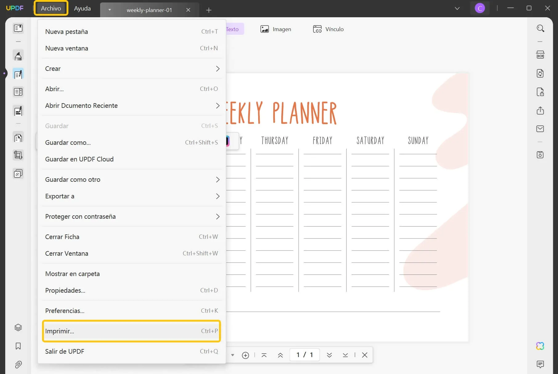Choose Nueva pestaña menu item
558x374 pixels.
click(132, 32)
